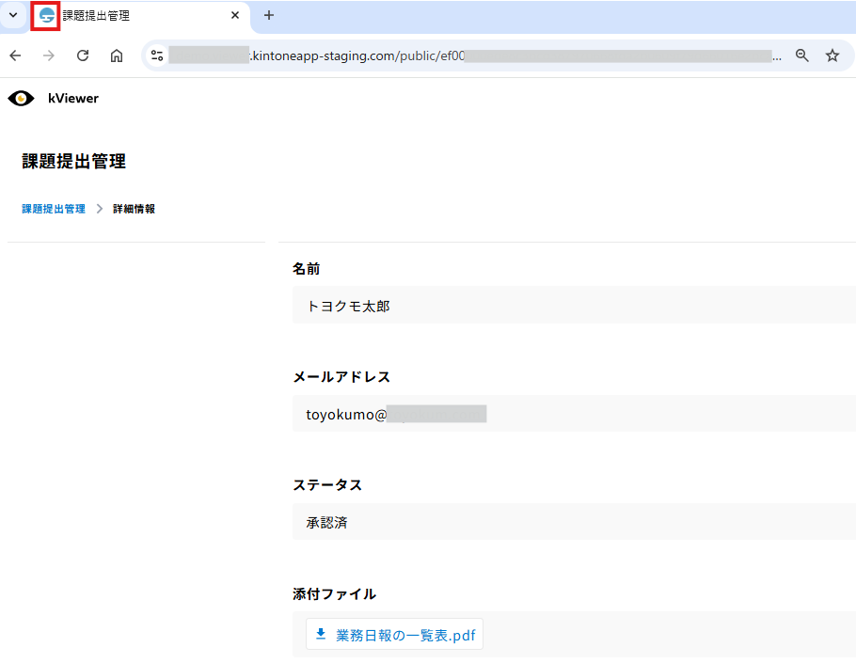
Task: Open the tab search dropdown chevron
Action: [13, 16]
